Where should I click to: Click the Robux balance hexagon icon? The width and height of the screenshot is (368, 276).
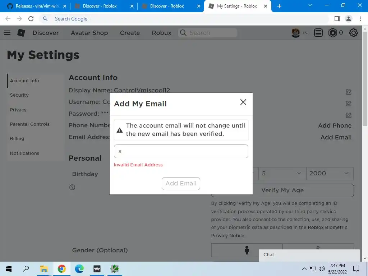(x=332, y=33)
